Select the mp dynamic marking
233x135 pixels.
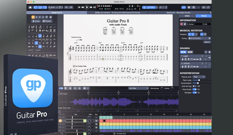tap(40, 47)
